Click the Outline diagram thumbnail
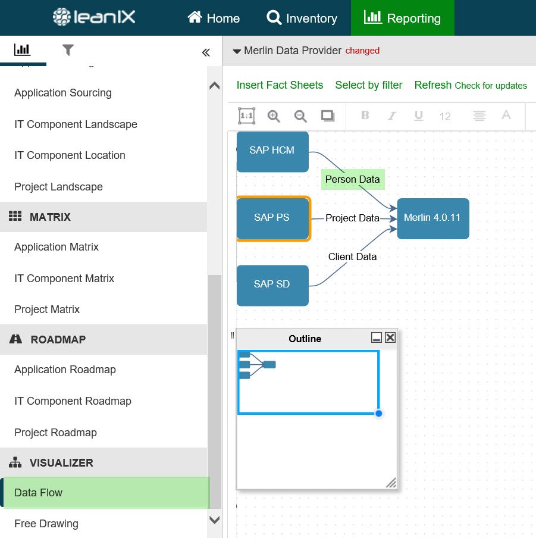536x538 pixels. click(x=257, y=365)
